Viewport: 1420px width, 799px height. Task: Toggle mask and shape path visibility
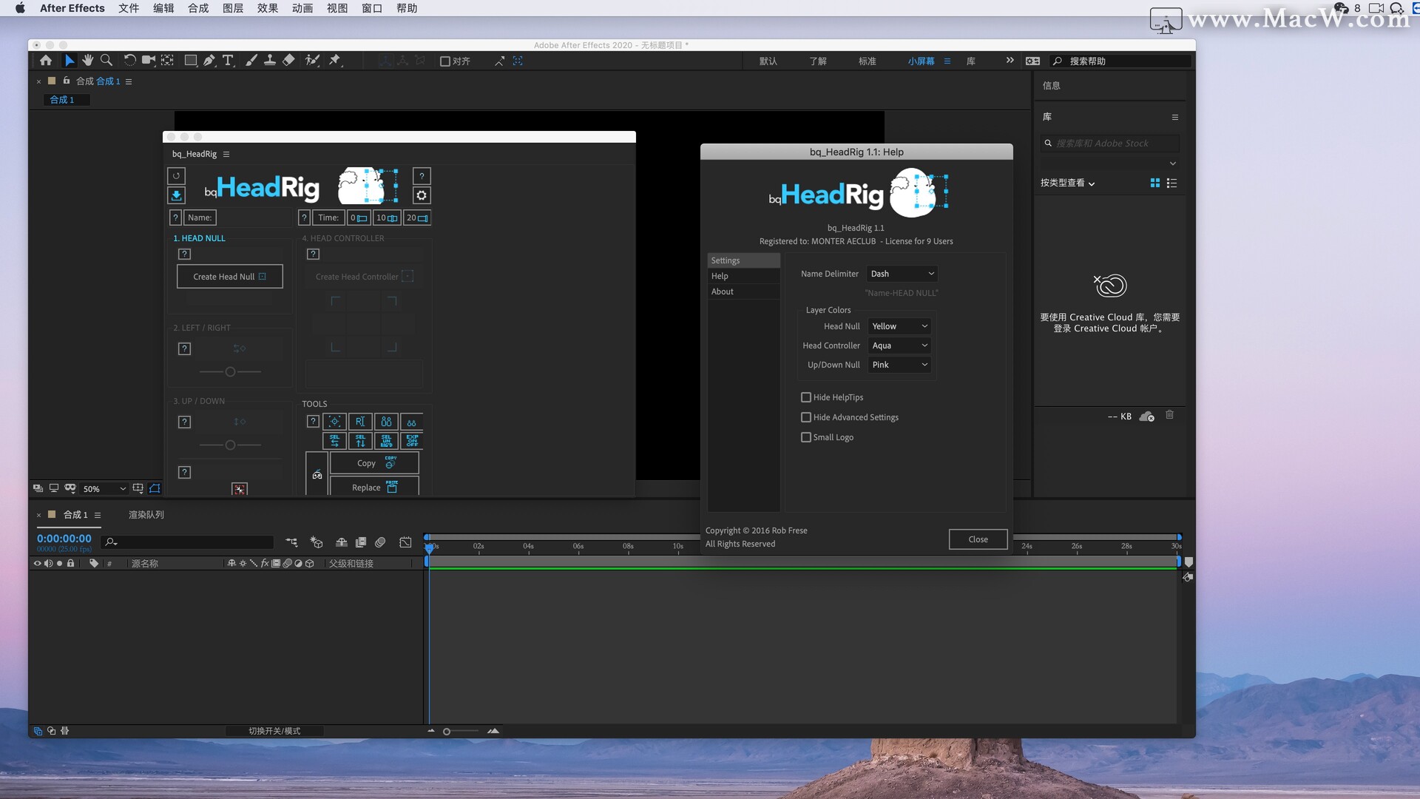click(155, 488)
